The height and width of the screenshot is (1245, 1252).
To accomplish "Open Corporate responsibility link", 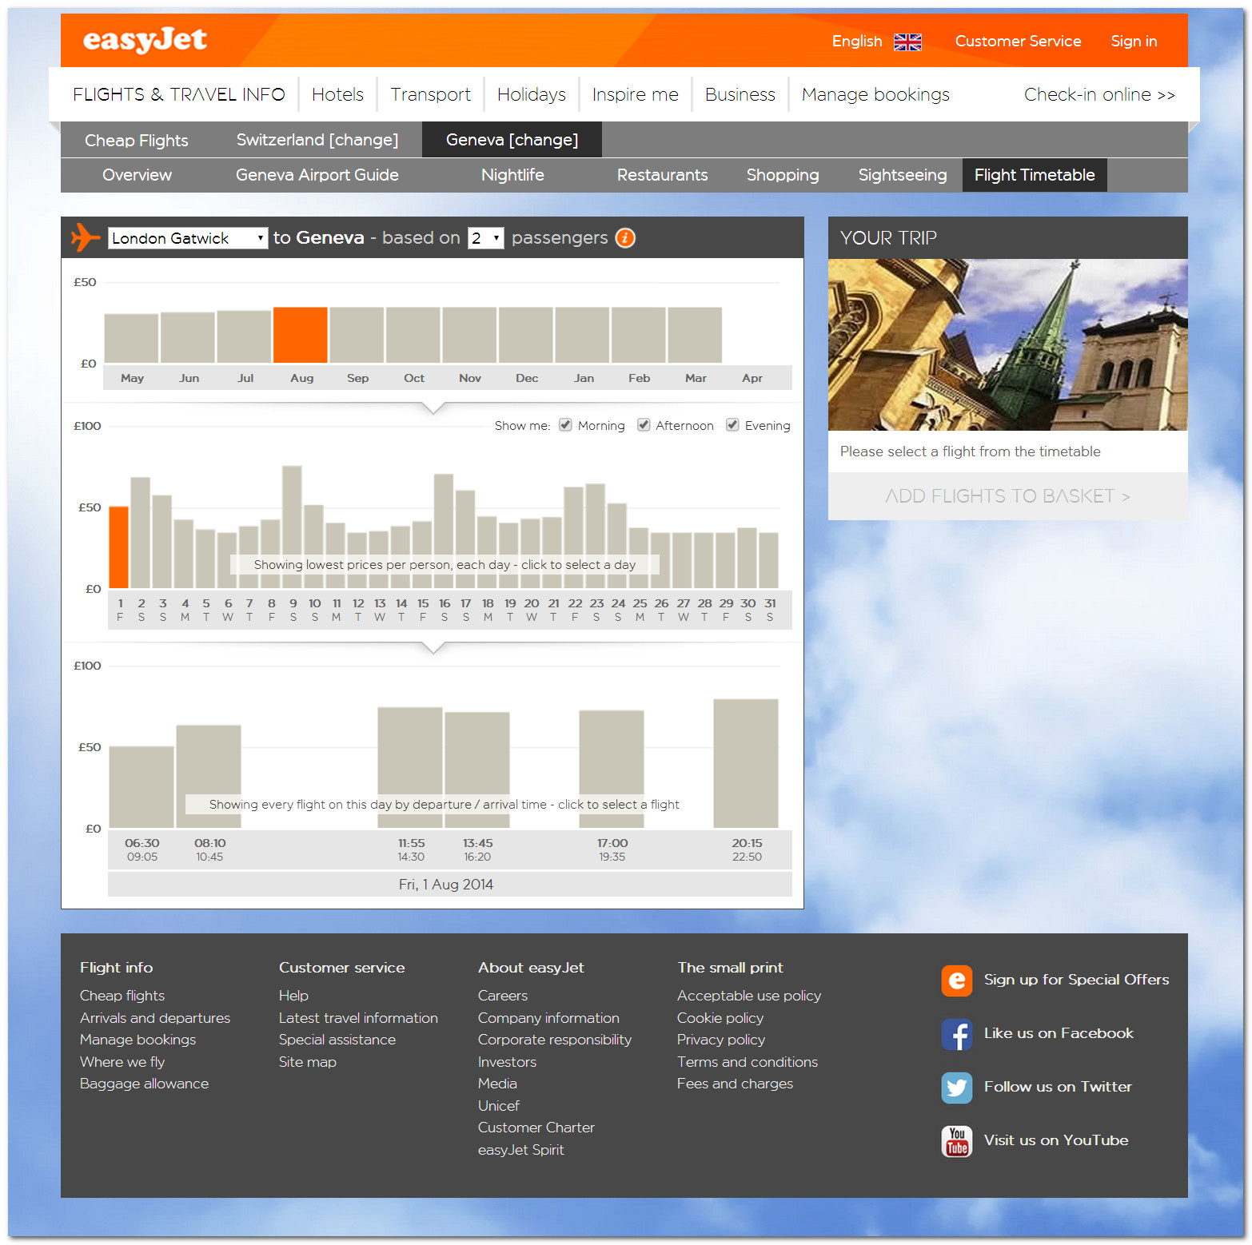I will (x=555, y=1040).
